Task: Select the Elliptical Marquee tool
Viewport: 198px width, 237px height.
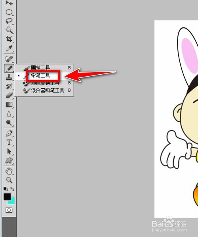Action: (9, 12)
